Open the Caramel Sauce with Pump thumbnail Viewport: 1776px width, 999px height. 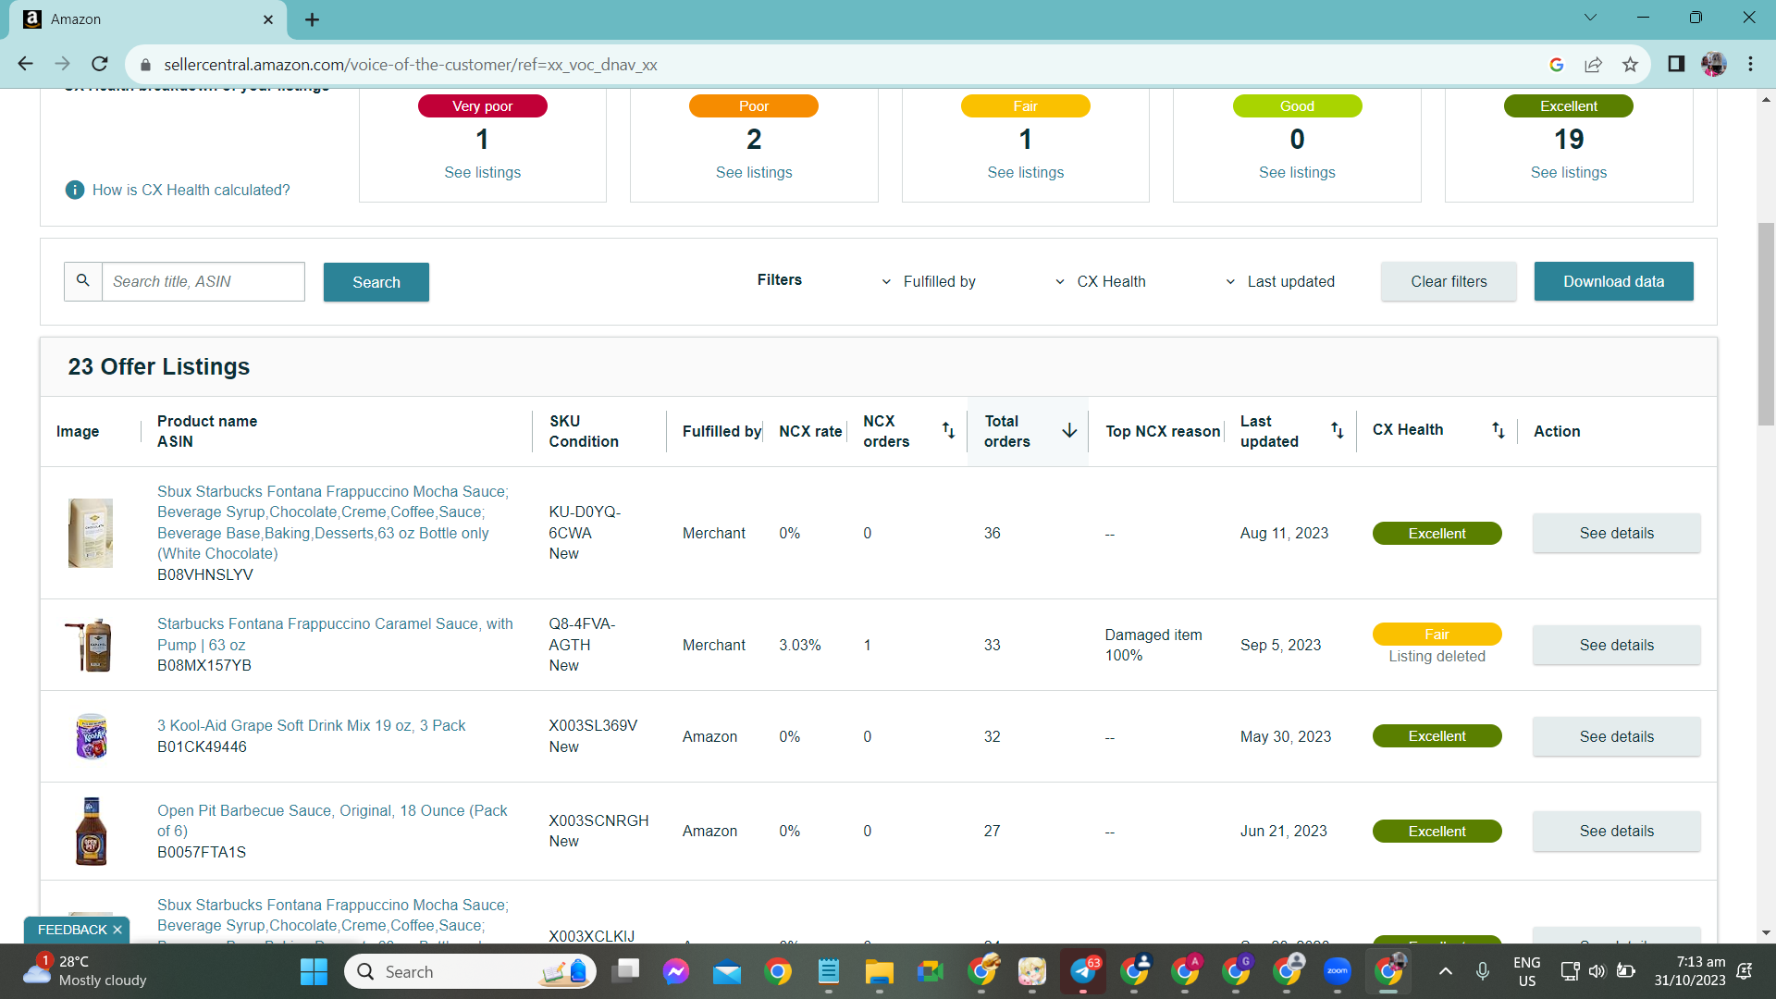[x=91, y=645]
